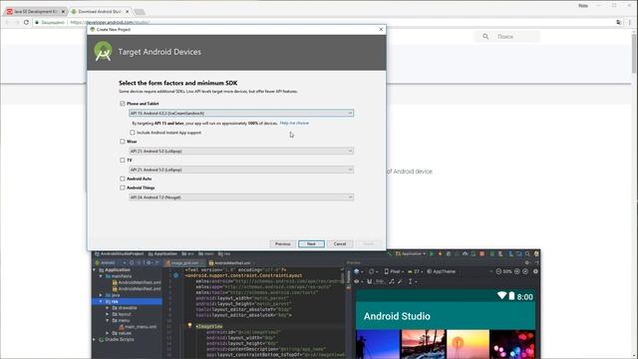Click the green Run button in Android Studio toolbar
Image resolution: width=638 pixels, height=359 pixels.
(x=432, y=253)
